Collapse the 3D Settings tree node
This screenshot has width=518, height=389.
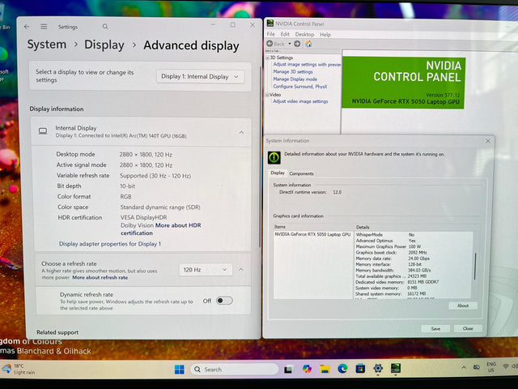tap(267, 58)
